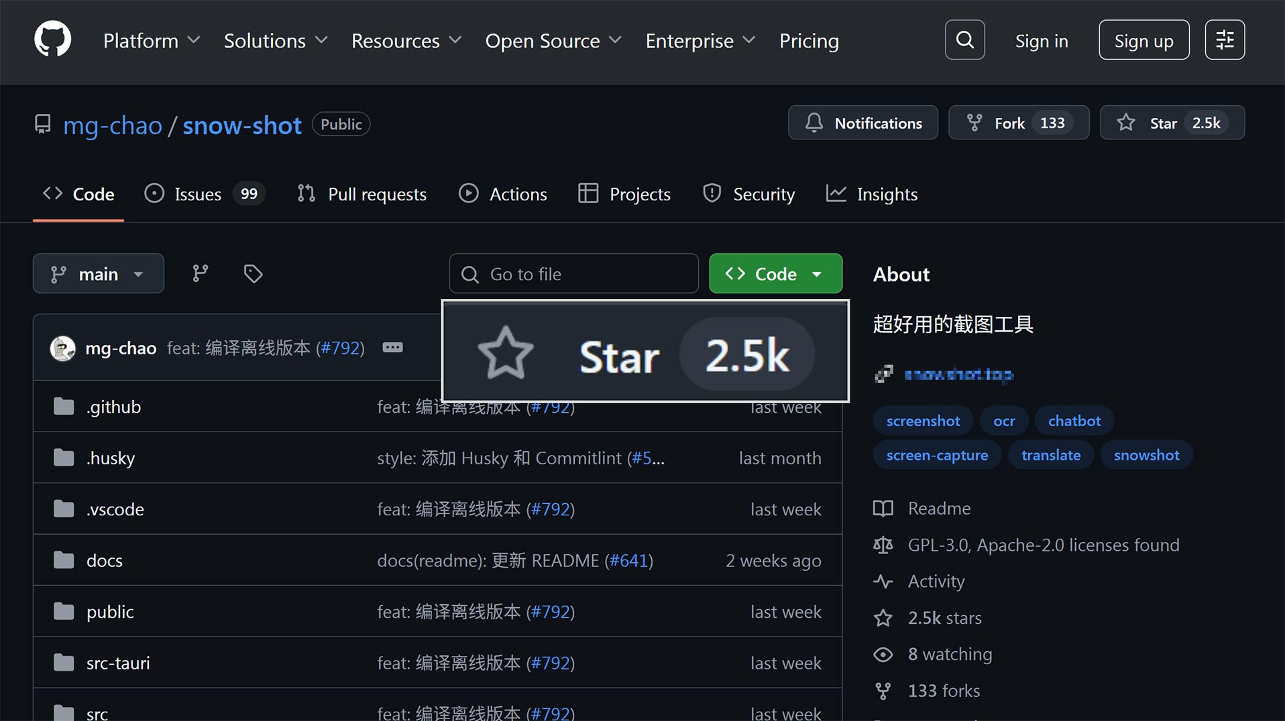
Task: Click the Go to file search field
Action: 573,273
